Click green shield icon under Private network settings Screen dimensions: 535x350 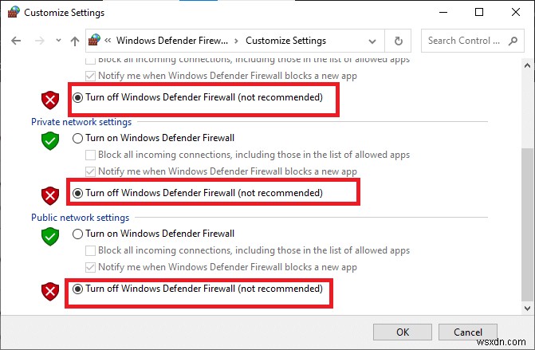tap(50, 142)
